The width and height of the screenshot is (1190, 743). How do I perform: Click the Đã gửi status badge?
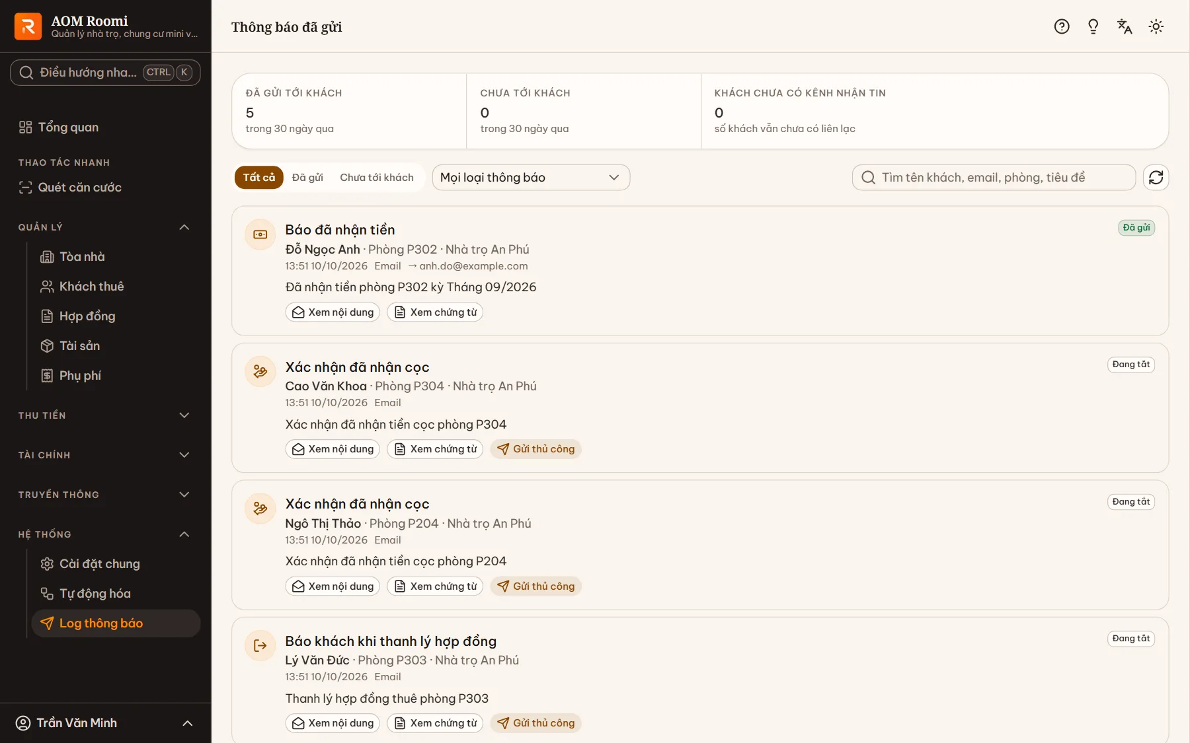pyautogui.click(x=1136, y=228)
